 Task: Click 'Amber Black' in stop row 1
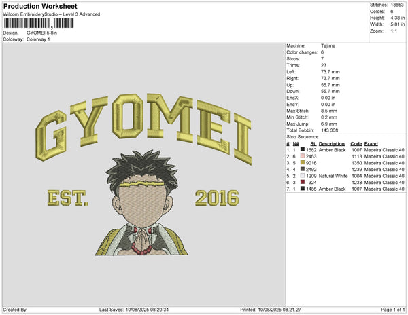click(332, 150)
